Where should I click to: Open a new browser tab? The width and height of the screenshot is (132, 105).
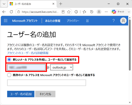(61, 4)
